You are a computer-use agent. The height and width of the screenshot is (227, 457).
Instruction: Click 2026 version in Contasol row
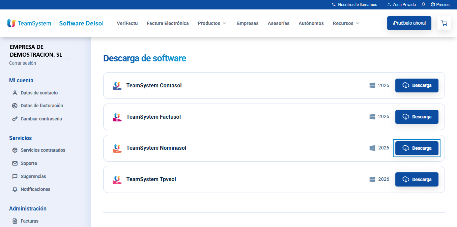[x=383, y=85]
